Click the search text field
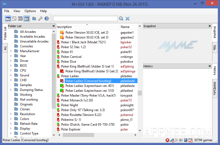This screenshot has height=145, width=220. point(85,19)
